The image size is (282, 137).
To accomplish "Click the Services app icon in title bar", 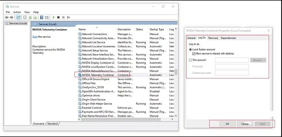I will [7, 6].
